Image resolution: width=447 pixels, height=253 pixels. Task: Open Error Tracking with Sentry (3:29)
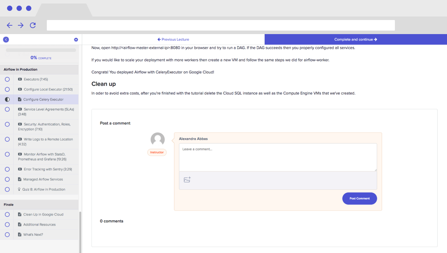click(39, 169)
